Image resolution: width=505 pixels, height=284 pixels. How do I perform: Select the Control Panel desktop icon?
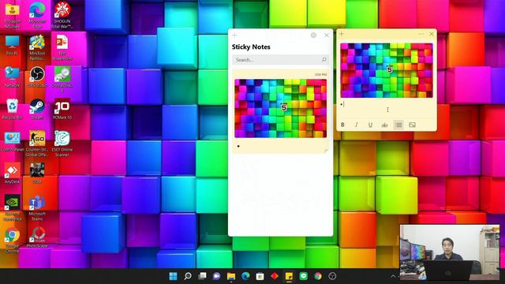[13, 141]
